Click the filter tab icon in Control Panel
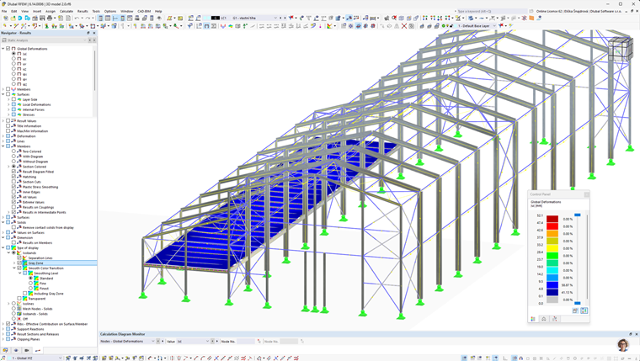Viewport: 640px width, 361px height. pyautogui.click(x=554, y=319)
